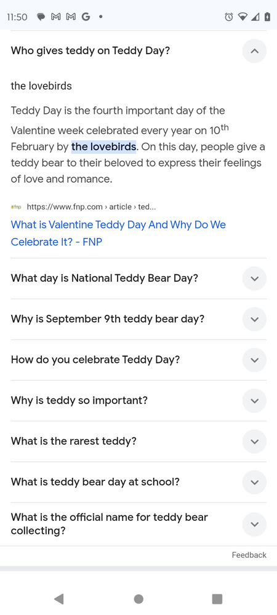Tap the FNP site favicon
Viewport: 277px width, 615px height.
point(16,207)
